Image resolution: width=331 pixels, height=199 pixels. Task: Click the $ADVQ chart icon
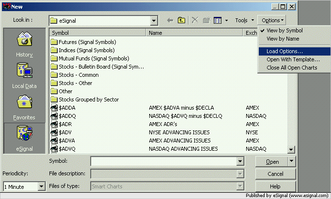coord(54,149)
